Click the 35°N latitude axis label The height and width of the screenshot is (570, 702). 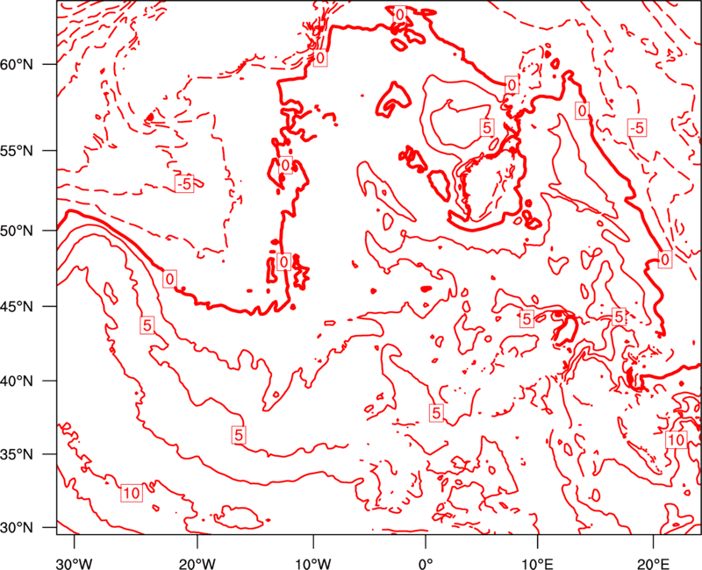click(17, 454)
